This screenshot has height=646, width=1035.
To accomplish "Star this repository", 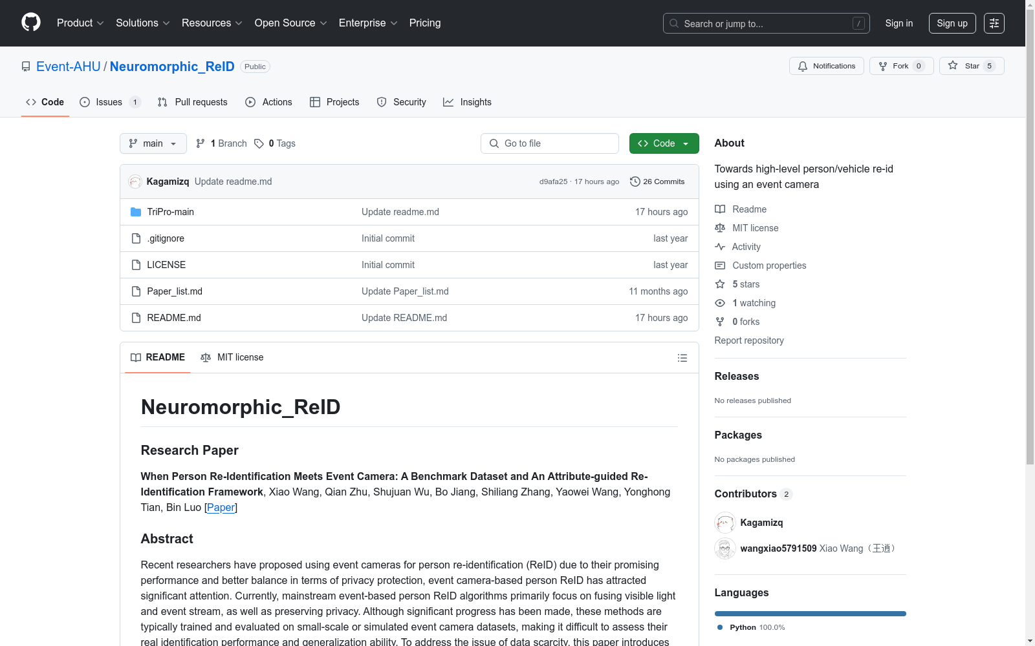I will 972,66.
